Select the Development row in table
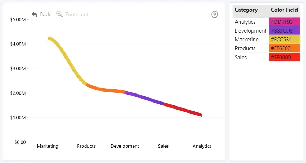Image resolution: width=306 pixels, height=163 pixels. (x=266, y=31)
